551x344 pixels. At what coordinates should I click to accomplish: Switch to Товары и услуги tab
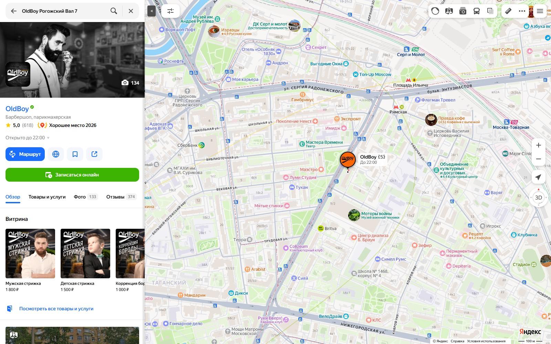[47, 197]
